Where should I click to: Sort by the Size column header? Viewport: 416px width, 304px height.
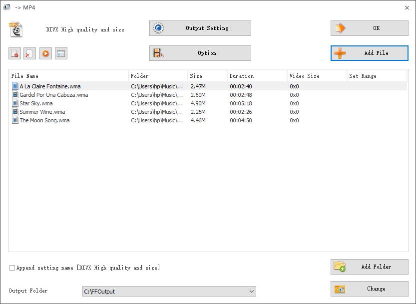tap(207, 76)
